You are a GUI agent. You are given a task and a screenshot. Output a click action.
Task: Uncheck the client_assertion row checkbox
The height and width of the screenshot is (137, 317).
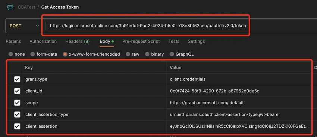17,126
